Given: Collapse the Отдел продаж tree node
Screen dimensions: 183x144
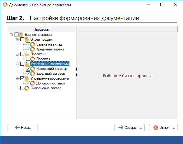Looking at the screenshot, I should point(17,39).
